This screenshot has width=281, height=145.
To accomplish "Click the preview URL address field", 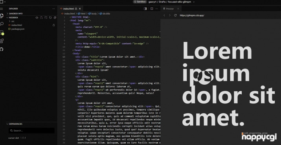I will coord(192,15).
